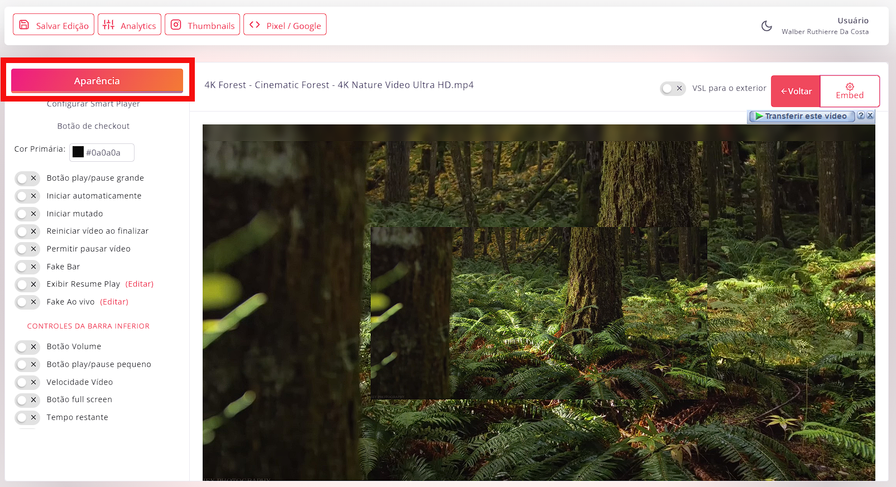The height and width of the screenshot is (487, 896).
Task: Open Botão de checkout section
Action: click(x=93, y=126)
